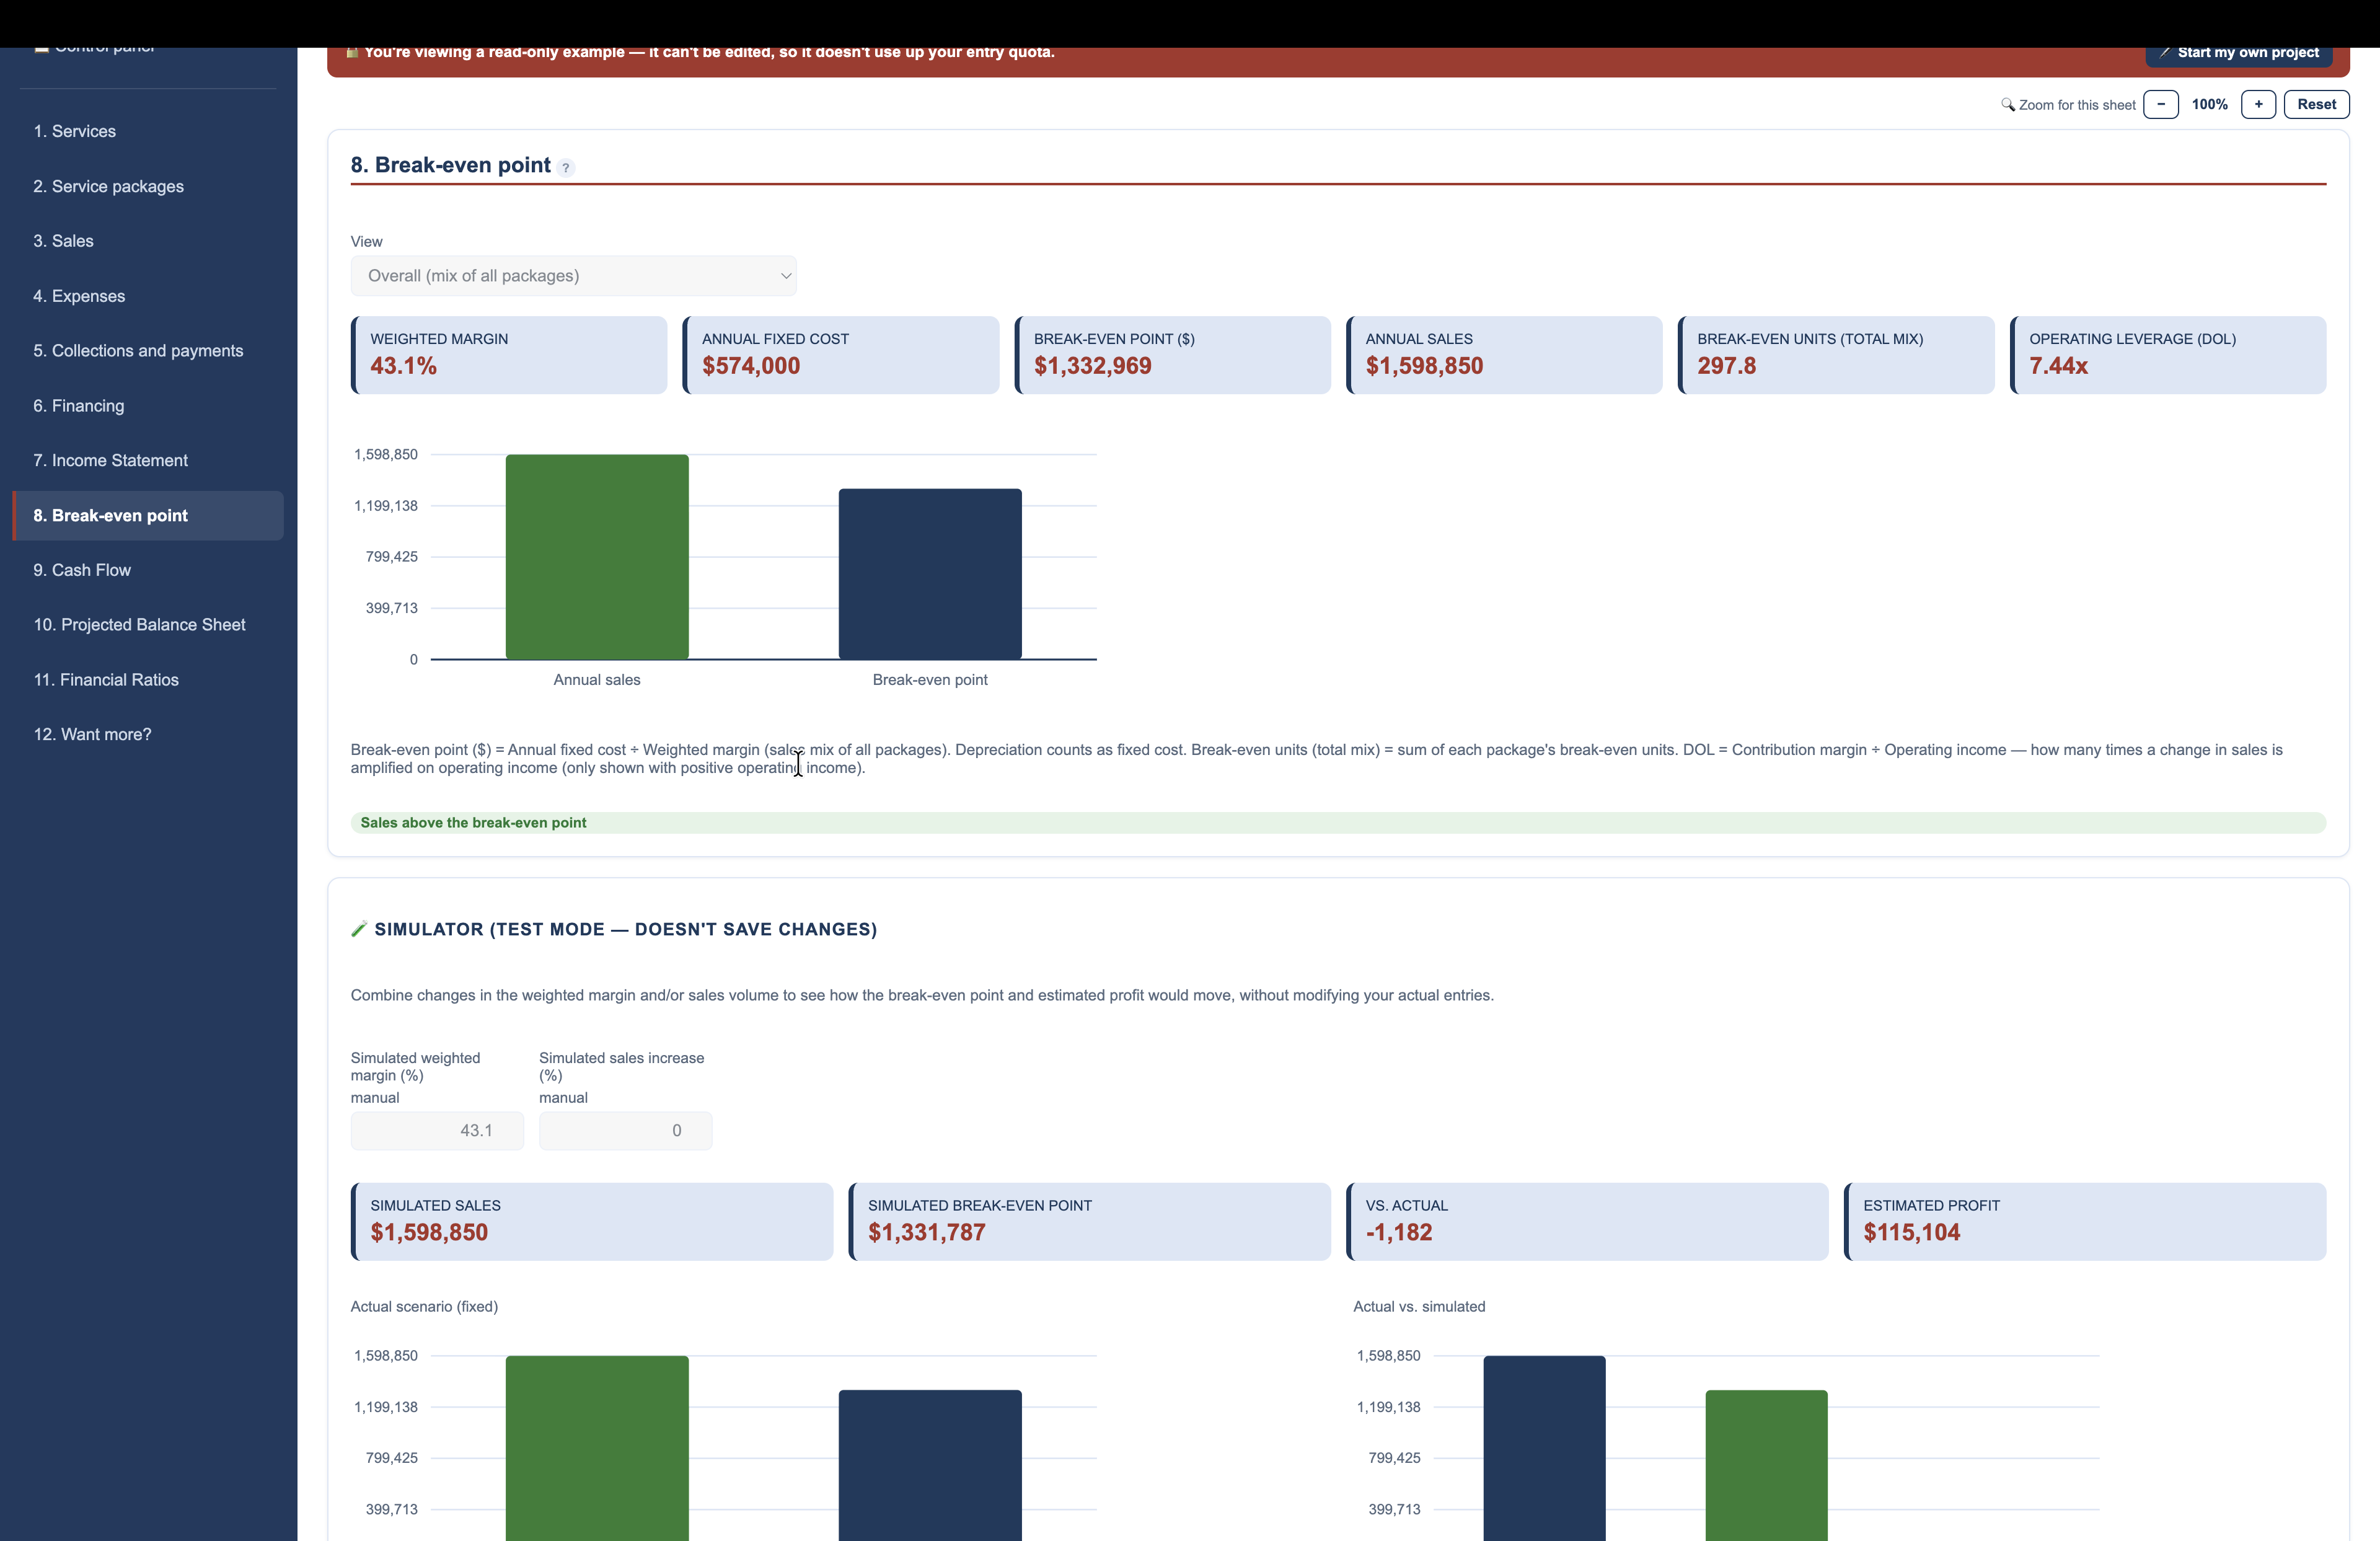Viewport: 2380px width, 1541px height.
Task: Click the plus zoom-in button
Action: point(2258,104)
